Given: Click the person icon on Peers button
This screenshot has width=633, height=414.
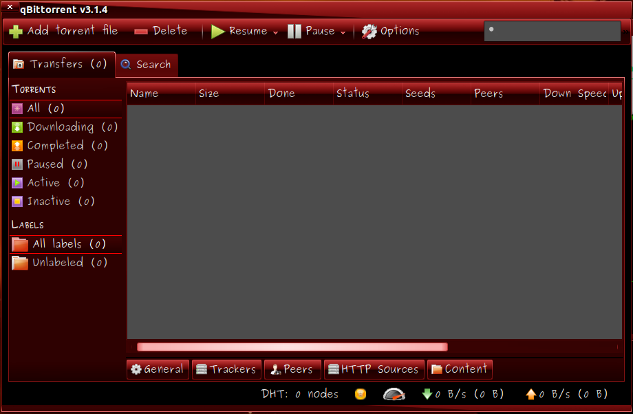Looking at the screenshot, I should tap(276, 369).
